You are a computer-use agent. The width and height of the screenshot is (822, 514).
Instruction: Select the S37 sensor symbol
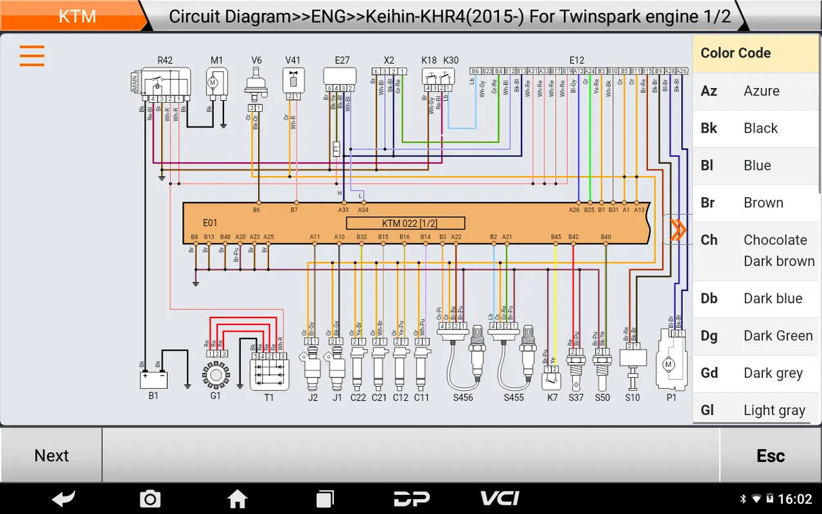[576, 371]
